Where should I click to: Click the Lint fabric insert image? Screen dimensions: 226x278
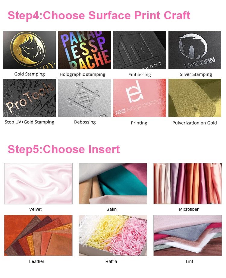click(x=188, y=235)
